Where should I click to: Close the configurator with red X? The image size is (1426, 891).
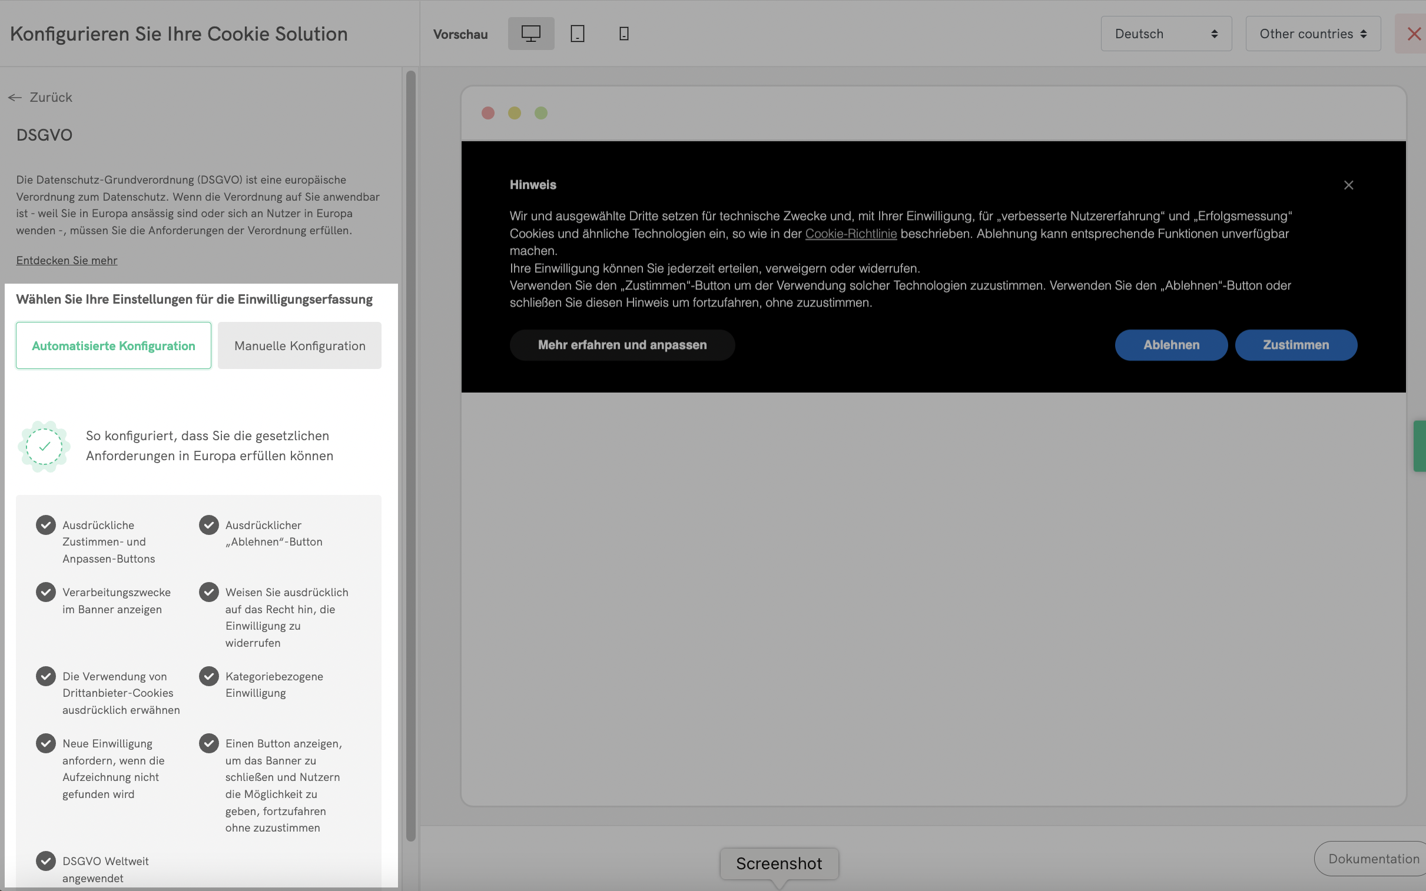coord(1413,34)
